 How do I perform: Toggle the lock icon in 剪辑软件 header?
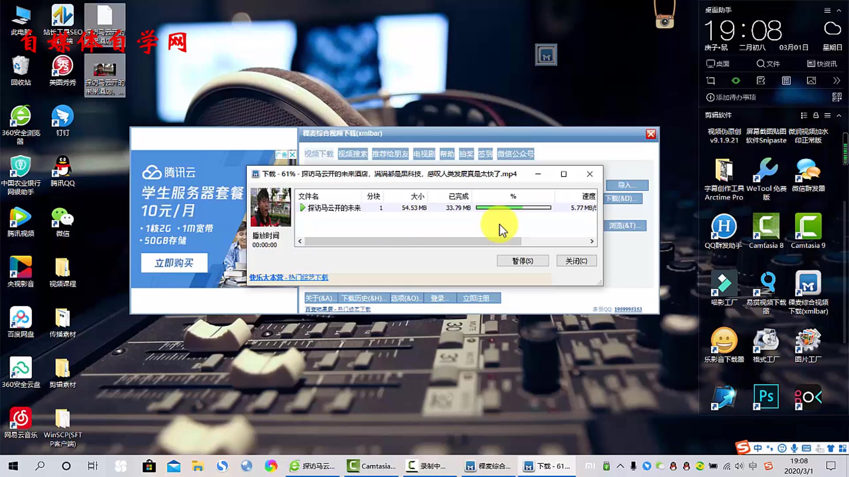point(816,115)
